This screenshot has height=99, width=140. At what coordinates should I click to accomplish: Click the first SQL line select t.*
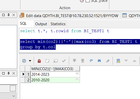point(65,31)
